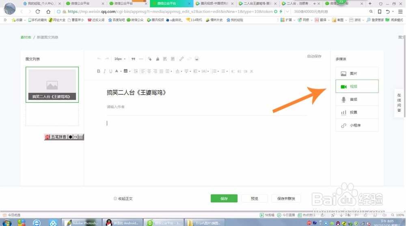406x226 pixels.
Task: Click the green 保存 button
Action: (224, 198)
